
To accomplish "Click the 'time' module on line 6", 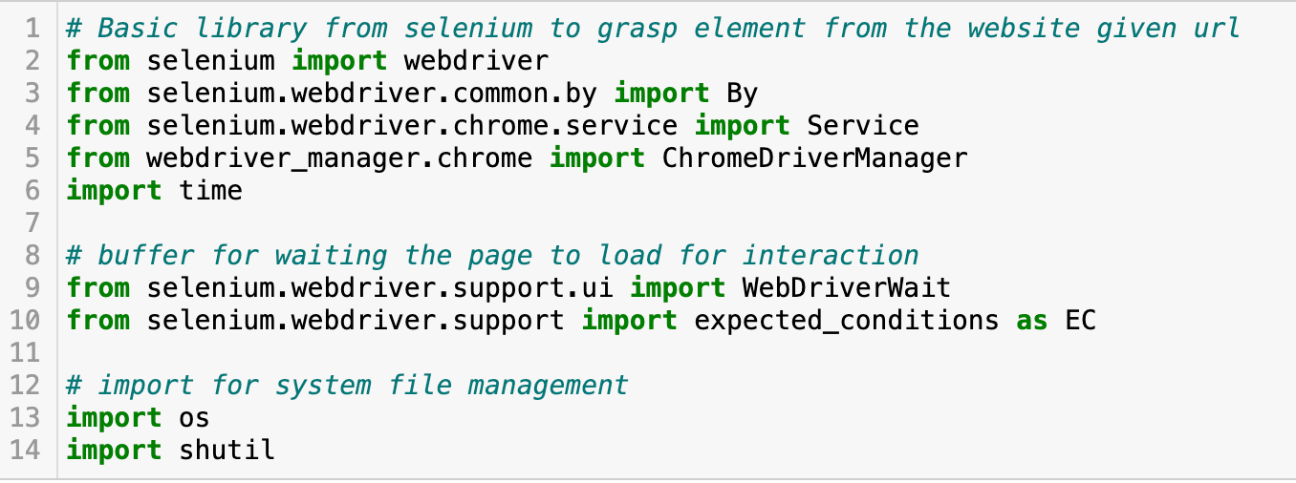I will click(x=211, y=191).
